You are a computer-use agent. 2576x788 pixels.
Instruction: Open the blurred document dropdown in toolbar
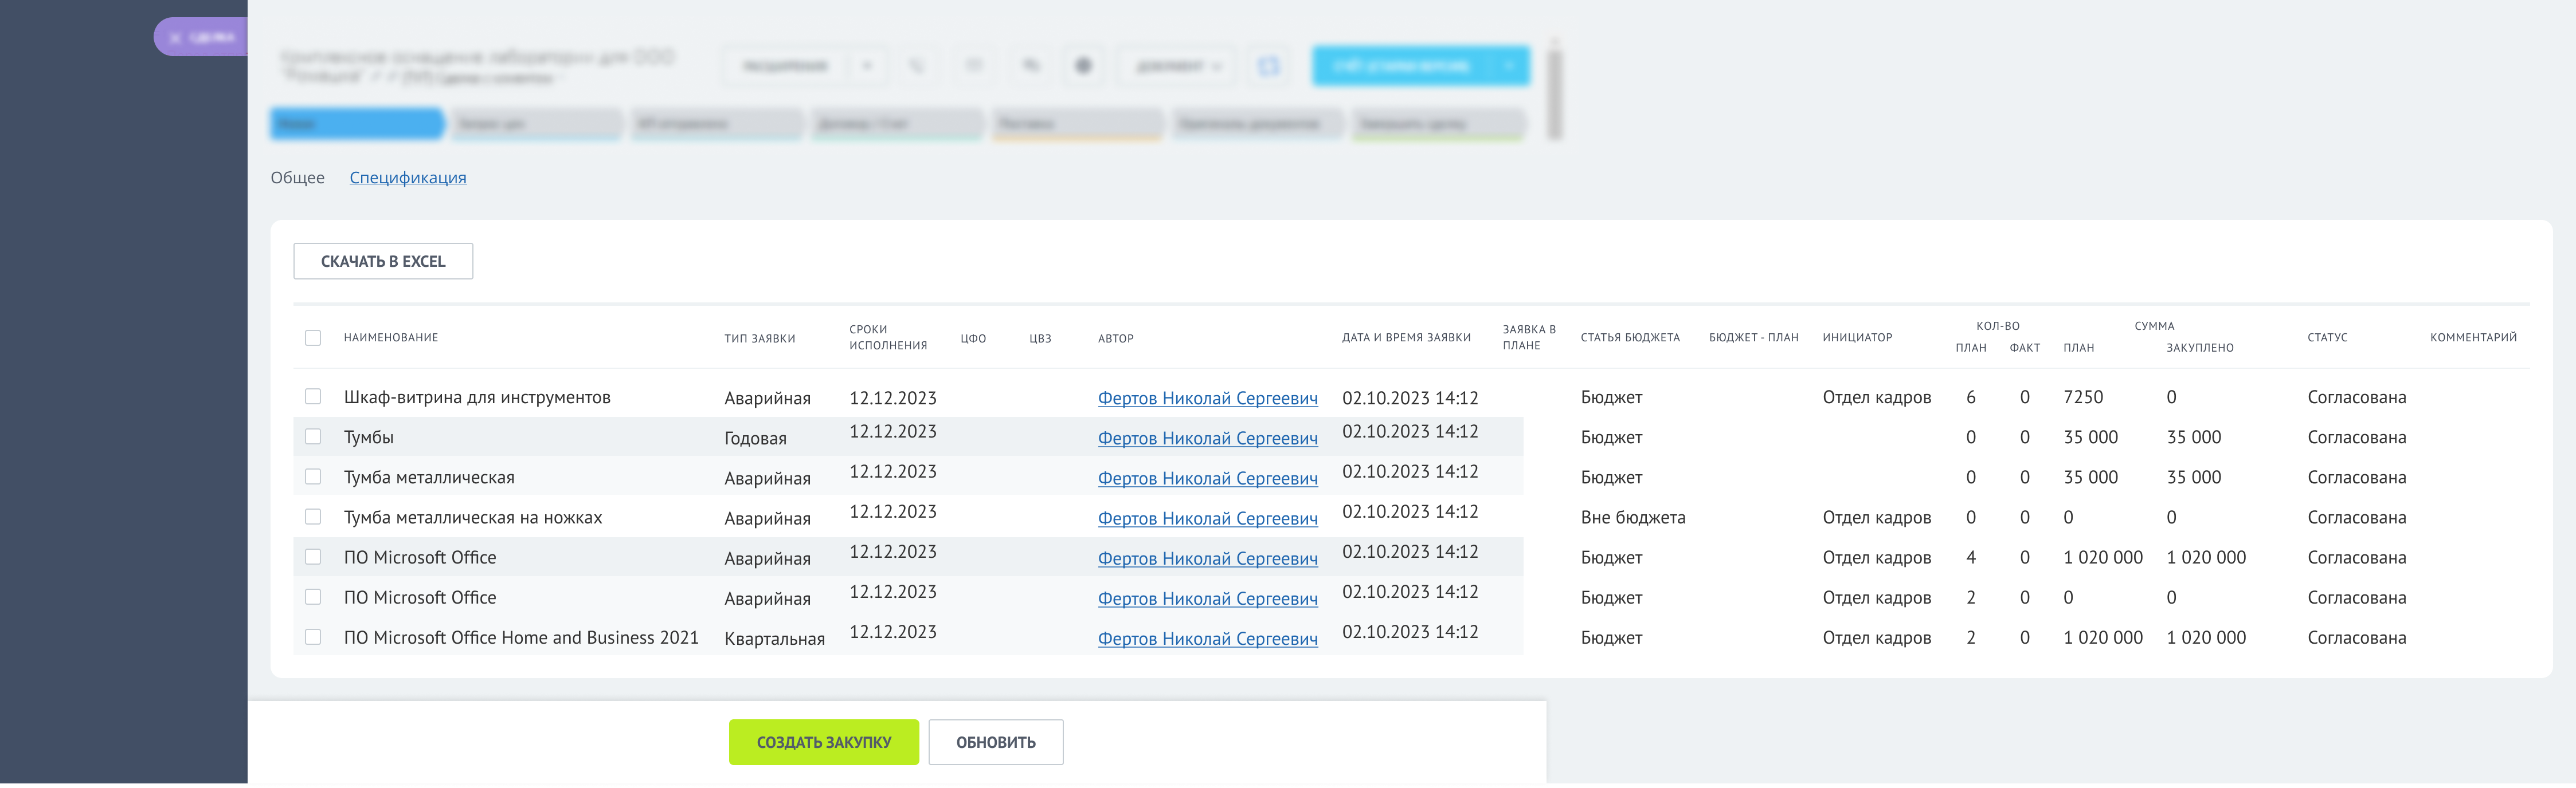[1177, 66]
